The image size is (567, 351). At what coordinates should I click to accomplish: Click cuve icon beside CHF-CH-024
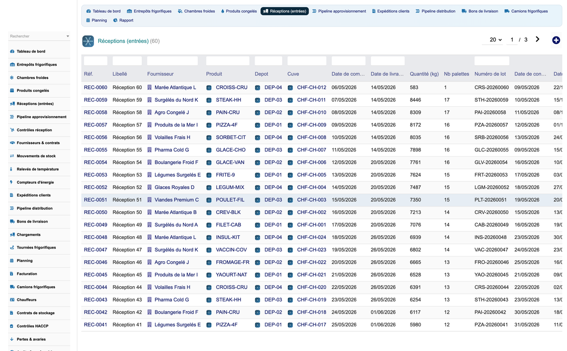pyautogui.click(x=290, y=238)
